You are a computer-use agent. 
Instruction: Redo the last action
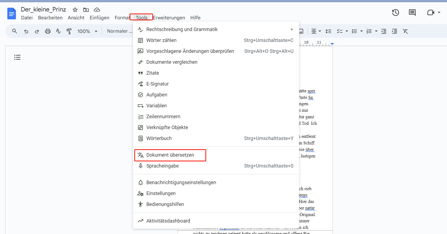click(x=37, y=31)
